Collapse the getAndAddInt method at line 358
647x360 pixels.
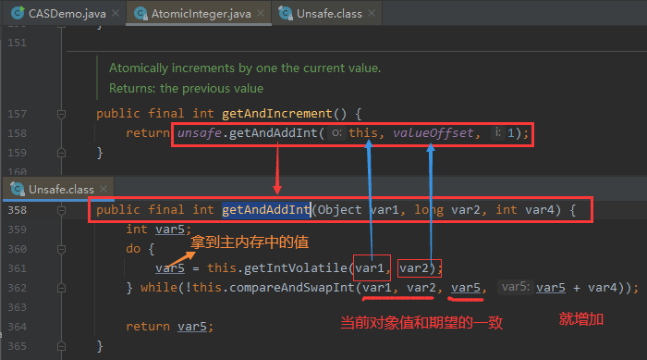[x=62, y=210]
